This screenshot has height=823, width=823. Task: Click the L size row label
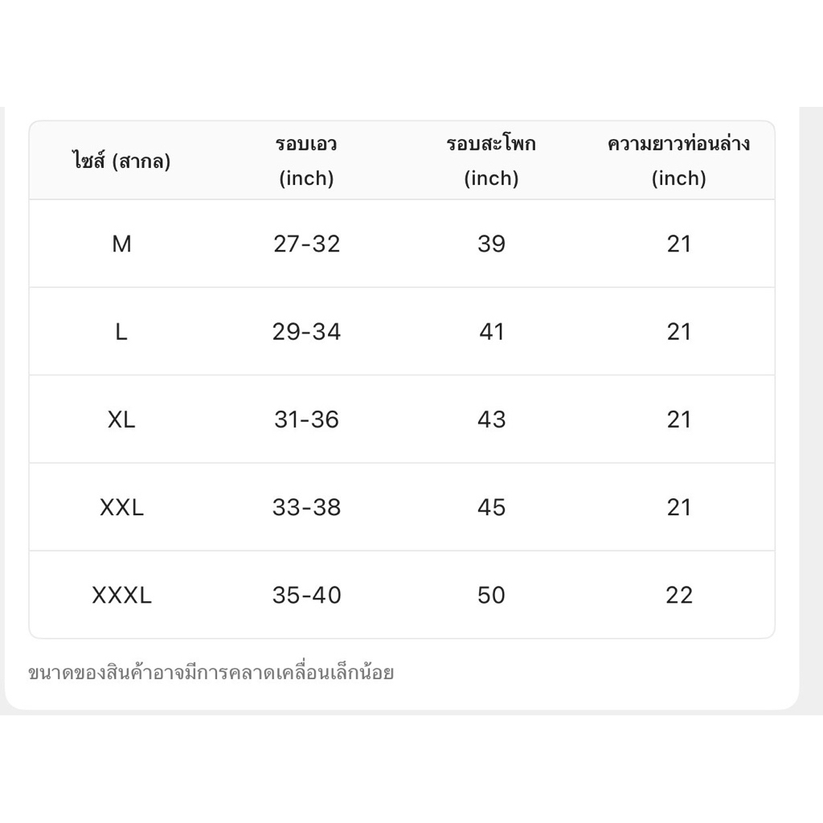pos(121,332)
